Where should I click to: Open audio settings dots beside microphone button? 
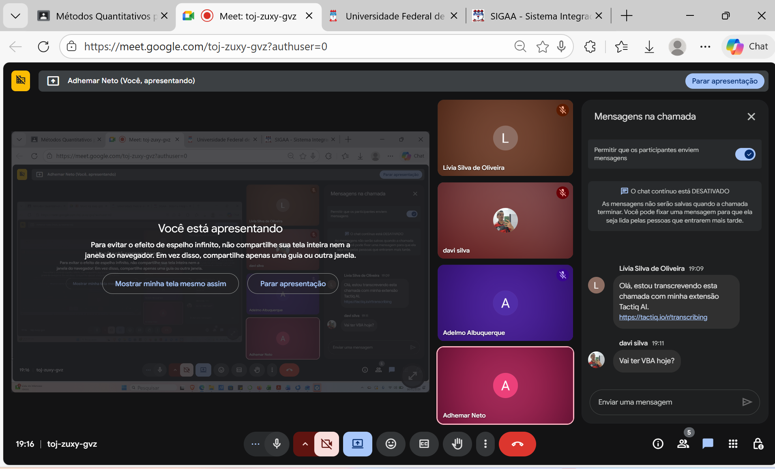coord(255,444)
